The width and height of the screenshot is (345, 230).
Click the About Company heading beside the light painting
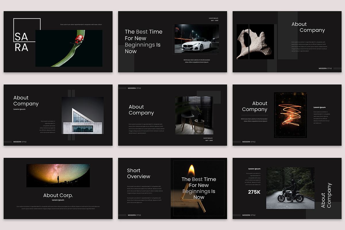(x=255, y=106)
